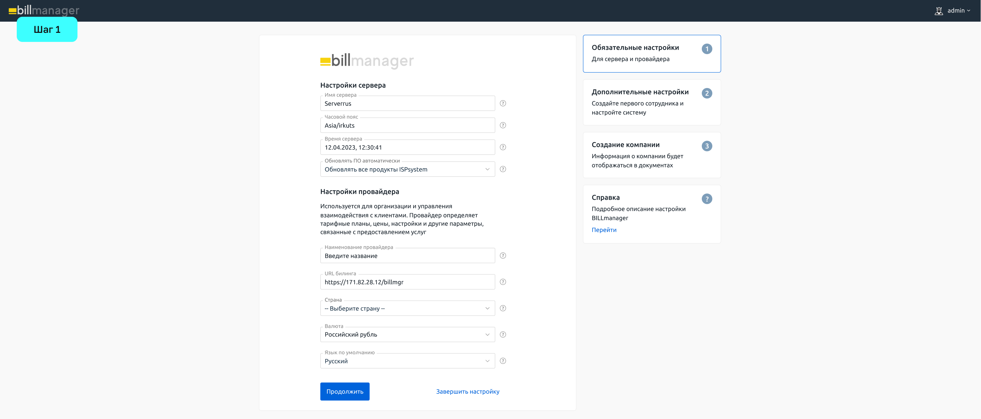Click step 3 number badge

pos(707,146)
